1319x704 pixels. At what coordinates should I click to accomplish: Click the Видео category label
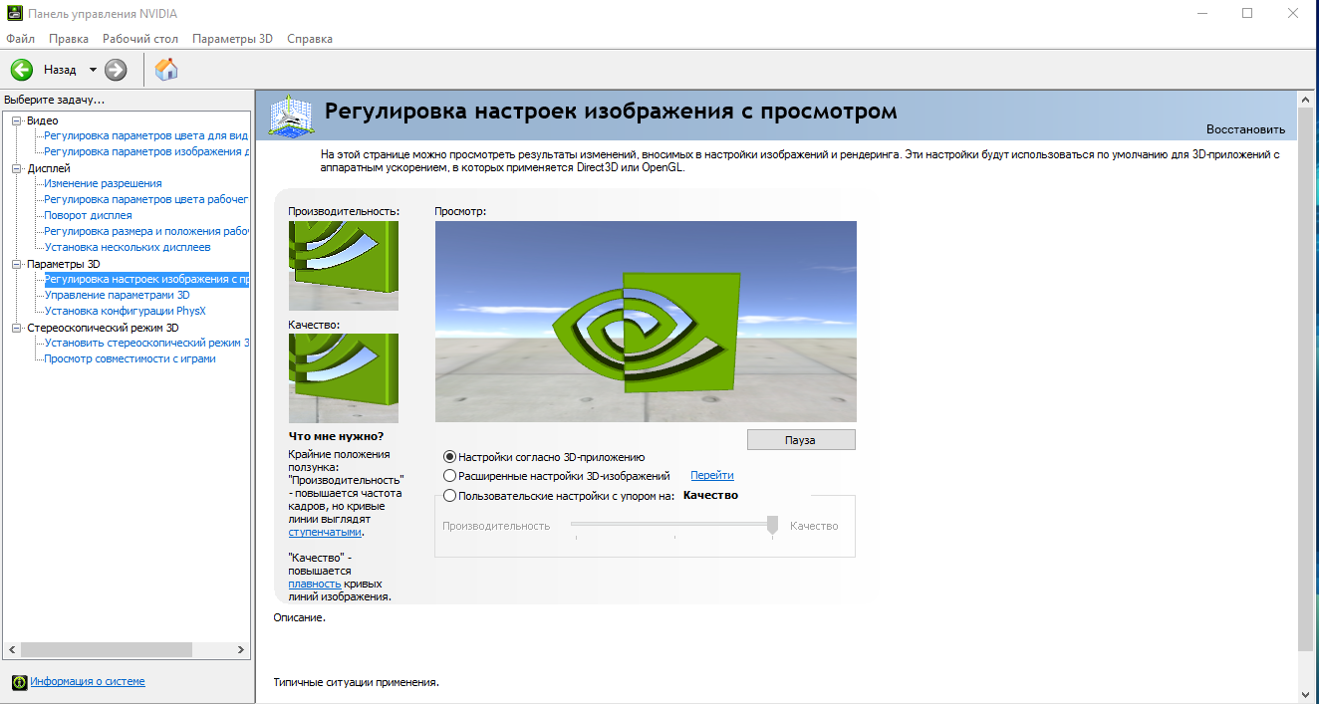[43, 120]
